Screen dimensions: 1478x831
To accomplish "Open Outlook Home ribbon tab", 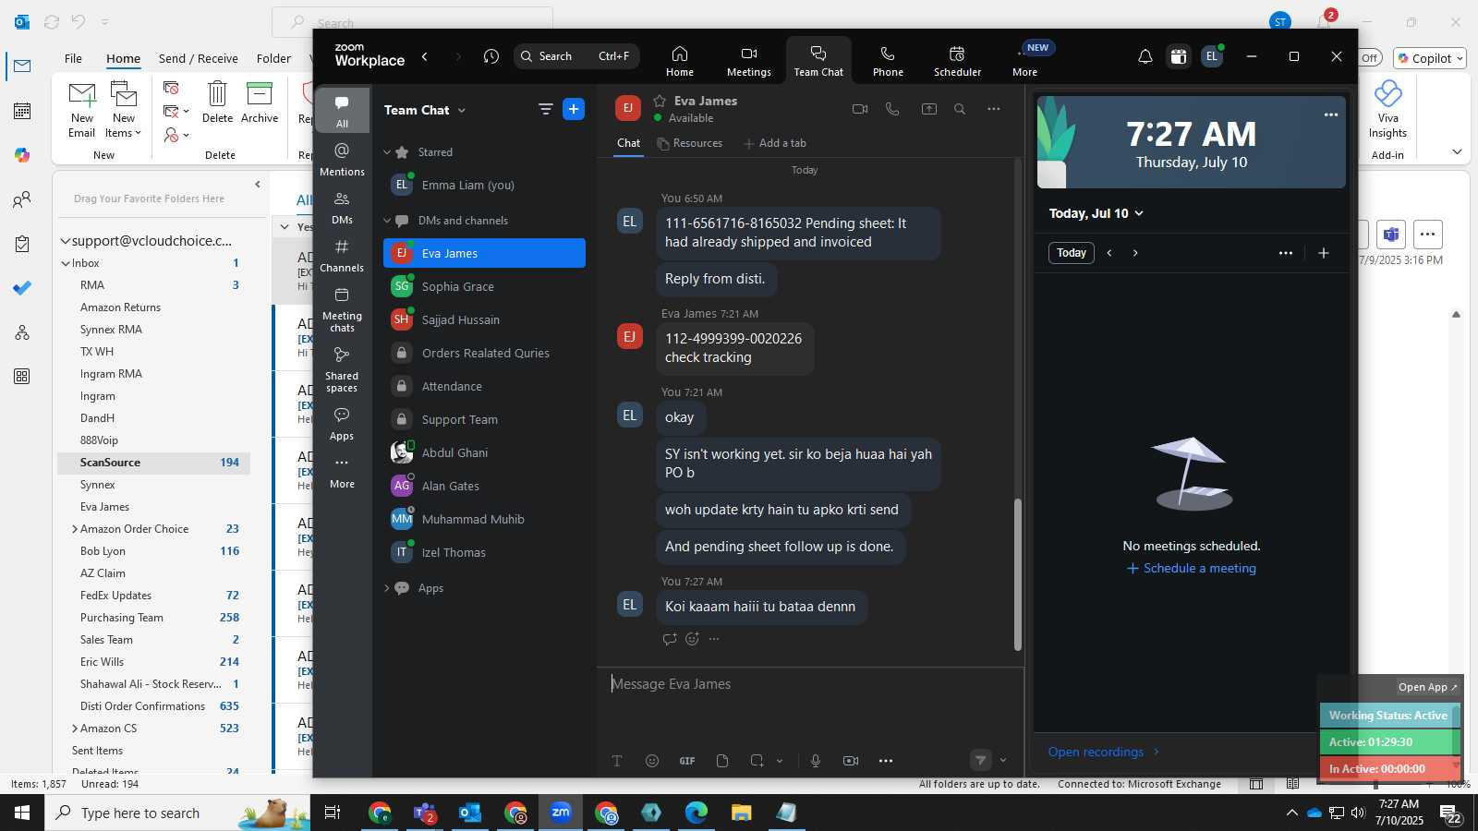I will pos(123,58).
